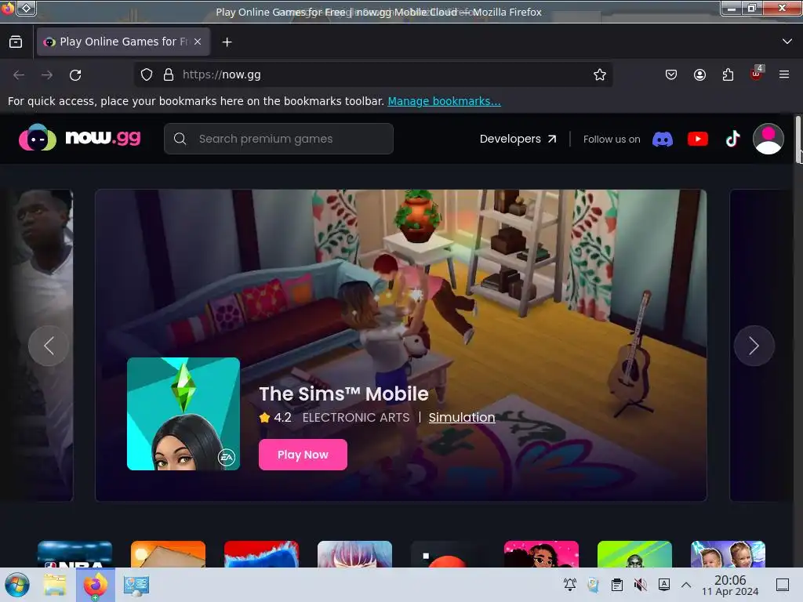The width and height of the screenshot is (803, 602).
Task: Go back one page
Action: pos(19,74)
